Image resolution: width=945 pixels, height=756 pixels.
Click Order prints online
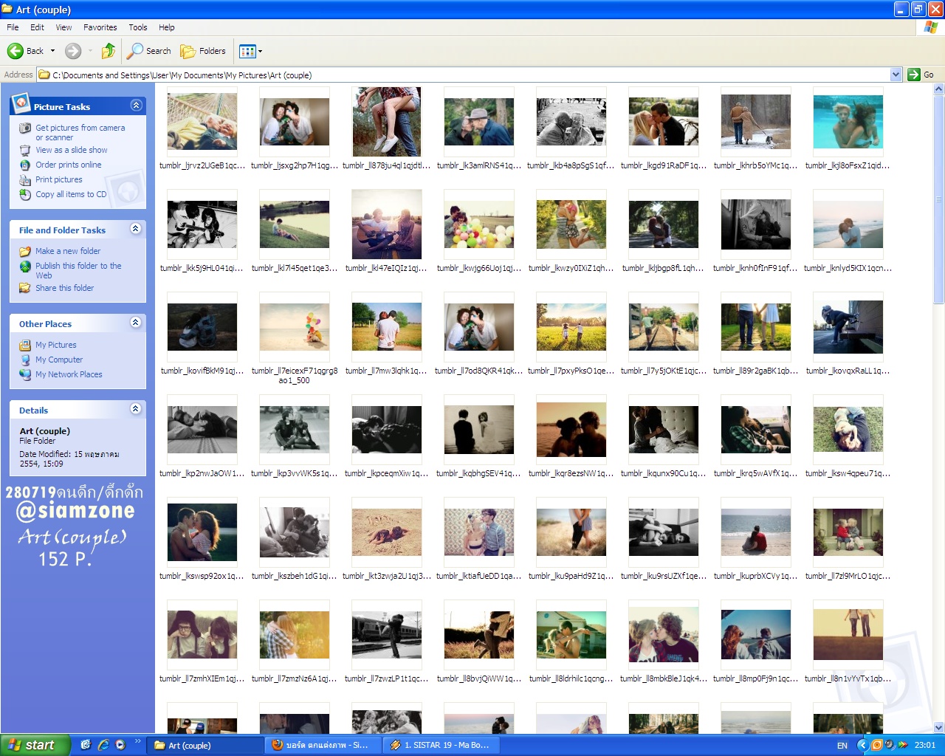69,165
